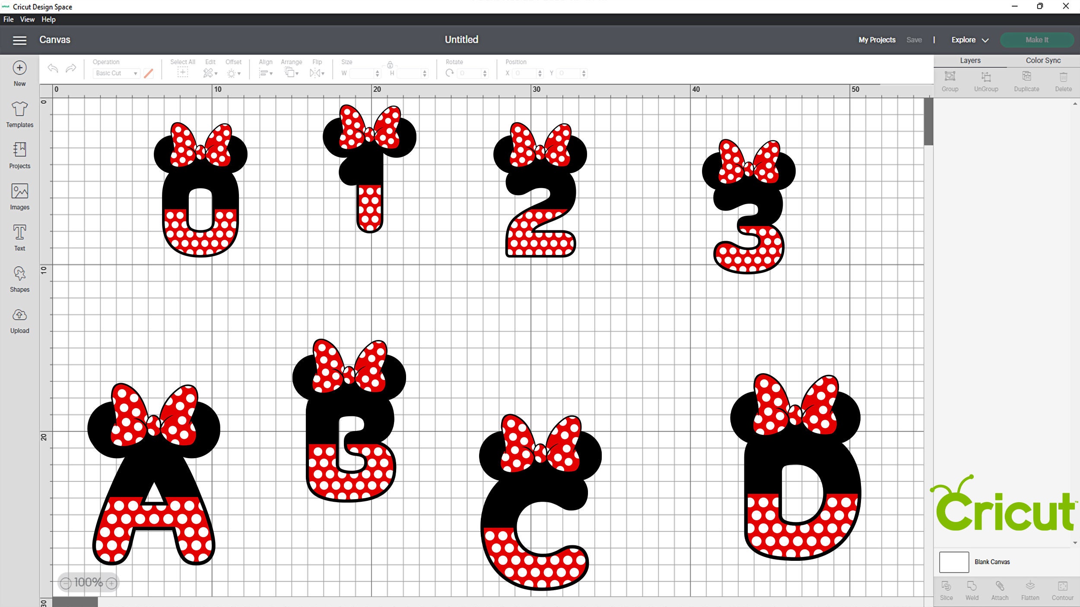Click the Width stepper arrows

(378, 73)
